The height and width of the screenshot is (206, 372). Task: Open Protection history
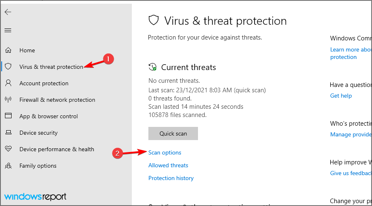point(171,178)
